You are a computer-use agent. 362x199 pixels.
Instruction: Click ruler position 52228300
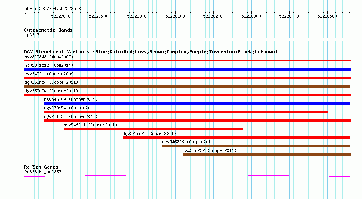click(251, 16)
